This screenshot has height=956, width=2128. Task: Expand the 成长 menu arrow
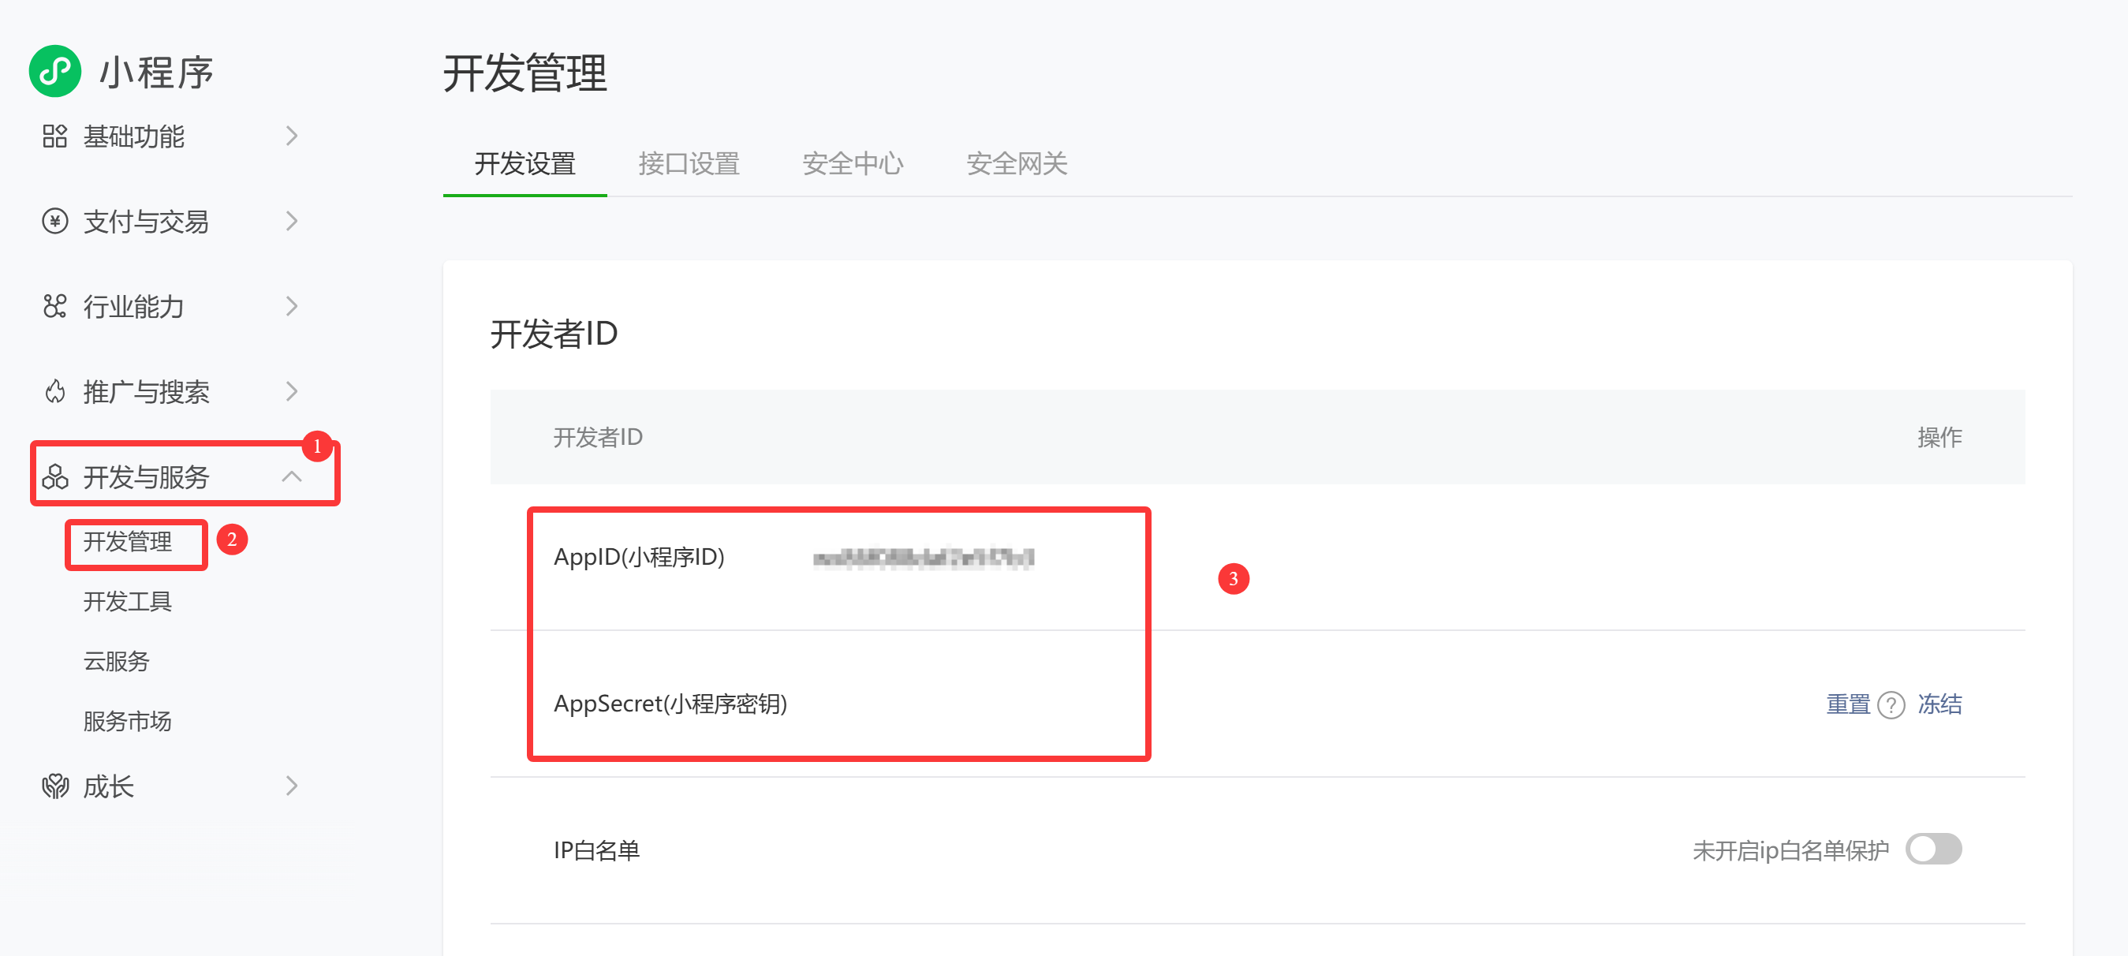(x=291, y=786)
